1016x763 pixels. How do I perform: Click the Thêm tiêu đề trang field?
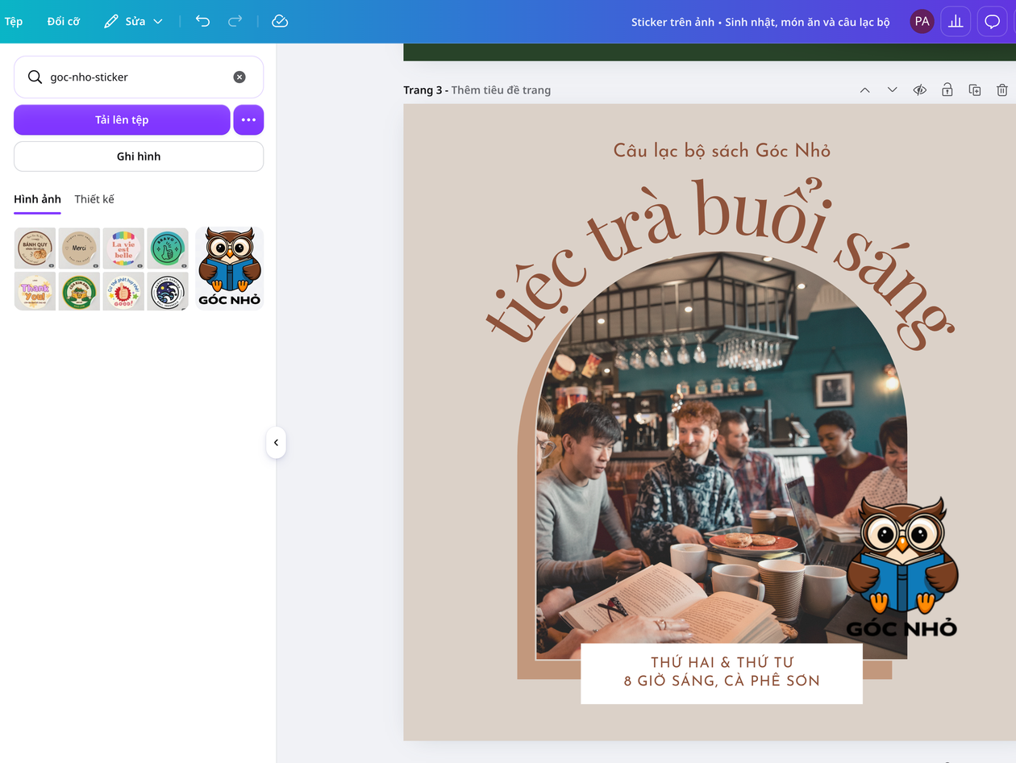pos(501,90)
